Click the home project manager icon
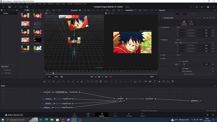Screen dimensions: 217x122 tap(208, 115)
